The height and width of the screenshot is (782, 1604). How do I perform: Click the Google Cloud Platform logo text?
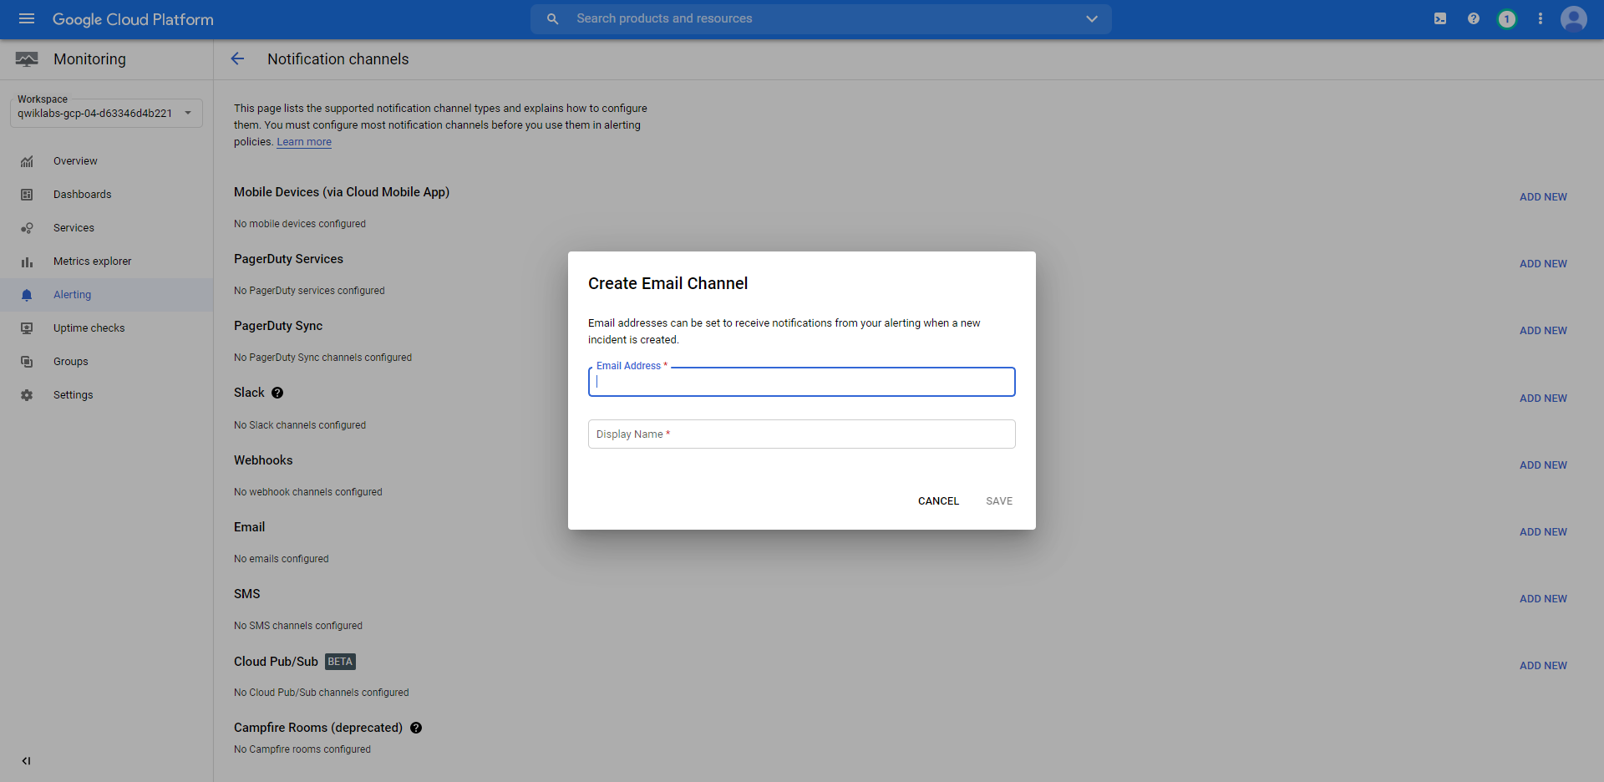(133, 19)
